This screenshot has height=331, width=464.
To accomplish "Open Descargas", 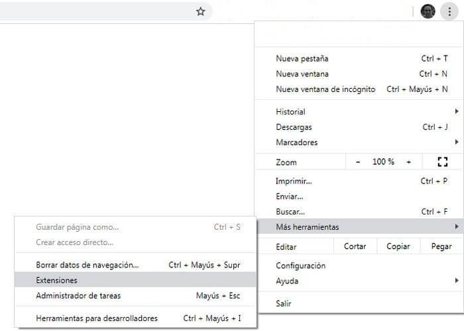I will (x=359, y=127).
